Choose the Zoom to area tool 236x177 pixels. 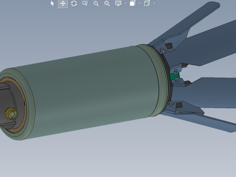tap(96, 3)
